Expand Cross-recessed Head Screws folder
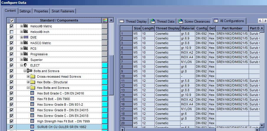 tap(28, 77)
